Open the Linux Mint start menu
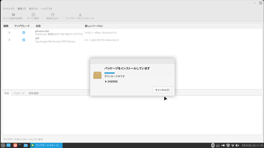Viewport: 264px width, 148px height. coord(3,145)
